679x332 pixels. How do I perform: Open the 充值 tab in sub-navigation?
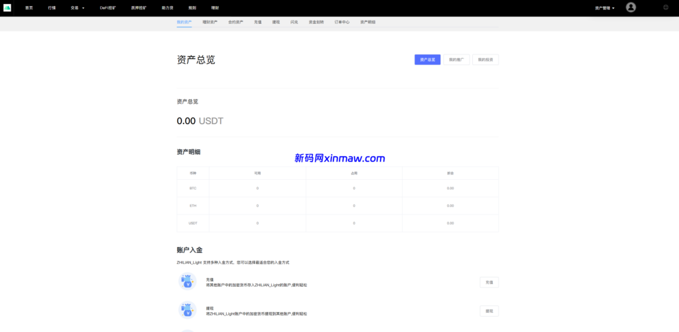pos(258,22)
